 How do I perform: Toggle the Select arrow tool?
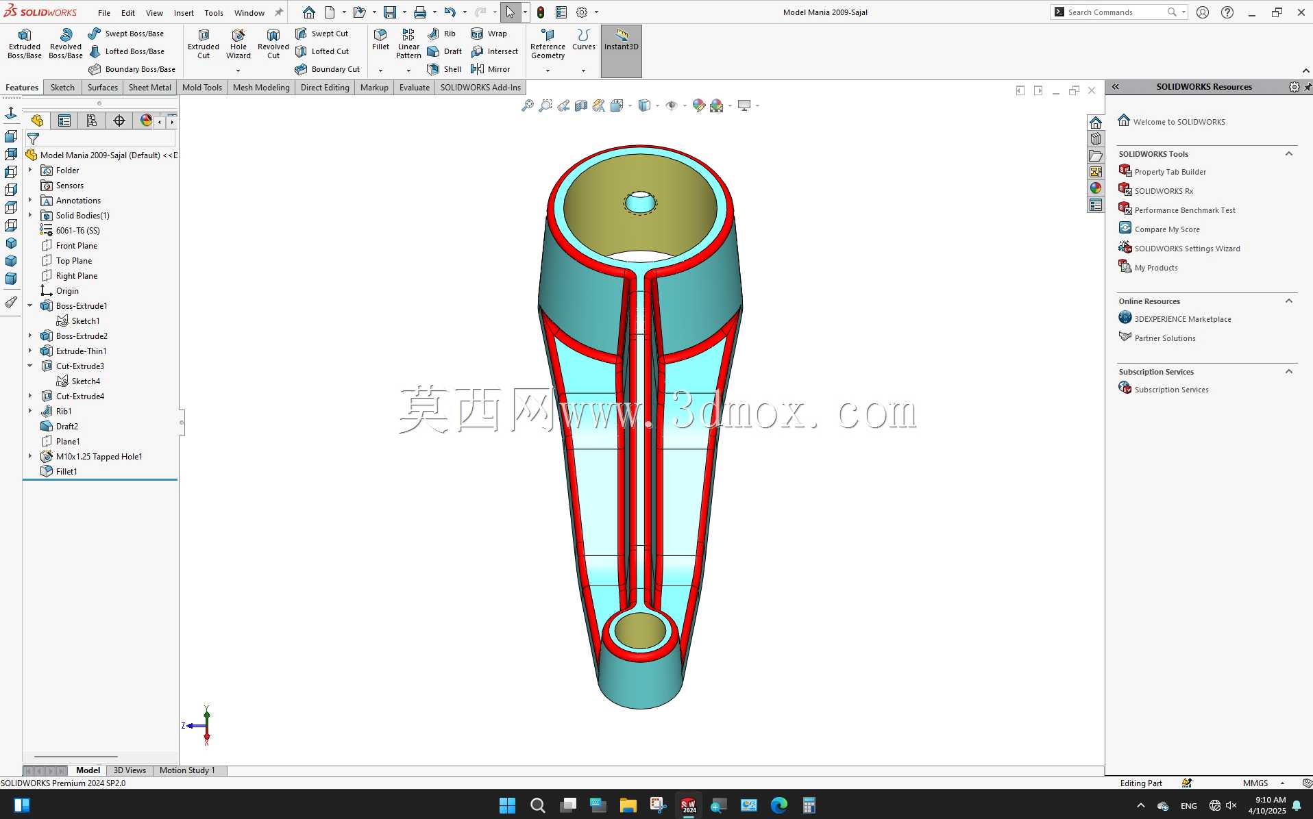tap(510, 12)
